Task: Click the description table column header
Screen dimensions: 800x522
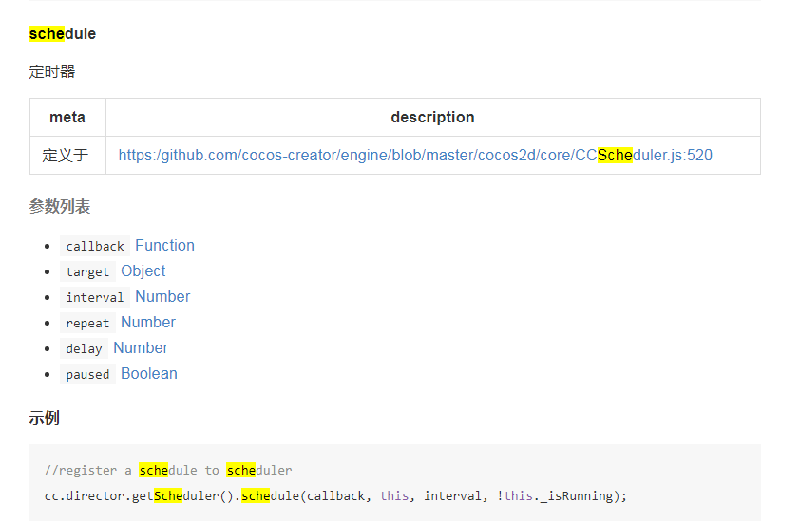Action: coord(432,118)
